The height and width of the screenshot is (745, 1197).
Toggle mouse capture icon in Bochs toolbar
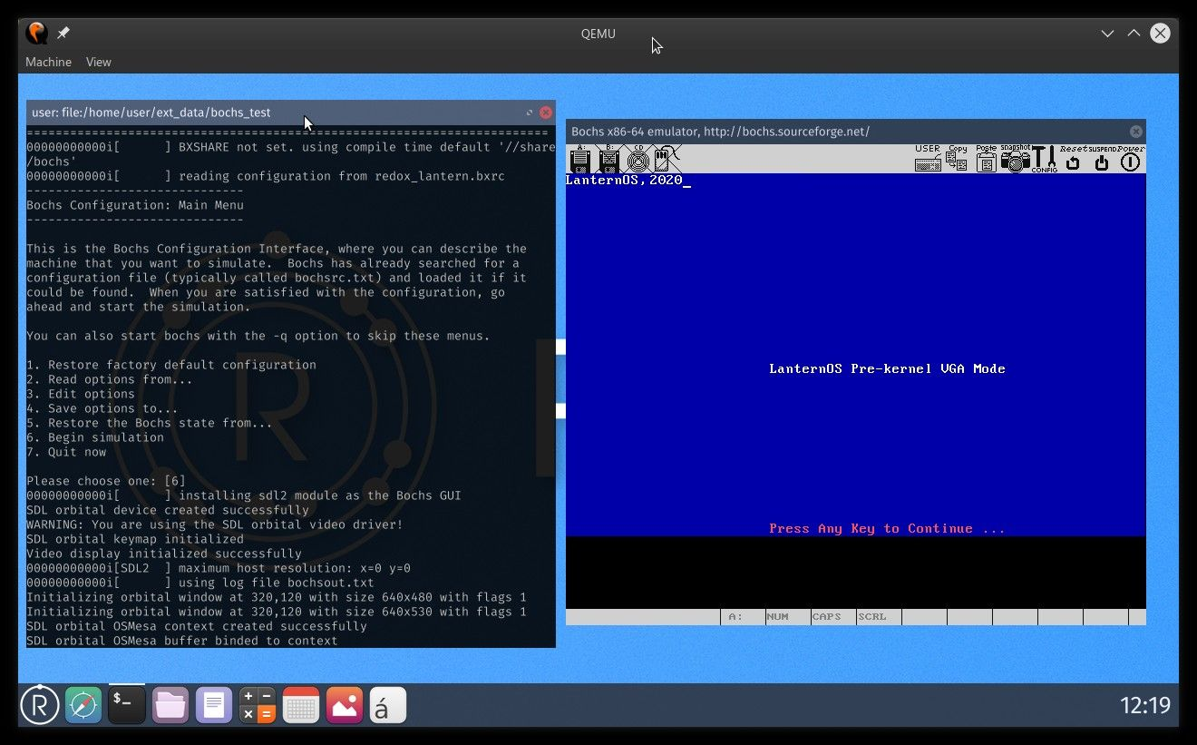point(663,160)
